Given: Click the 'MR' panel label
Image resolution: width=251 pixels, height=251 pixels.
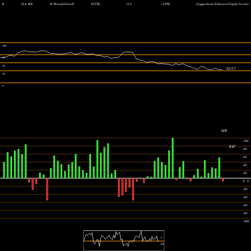Looking at the screenshot, I should [224, 131].
